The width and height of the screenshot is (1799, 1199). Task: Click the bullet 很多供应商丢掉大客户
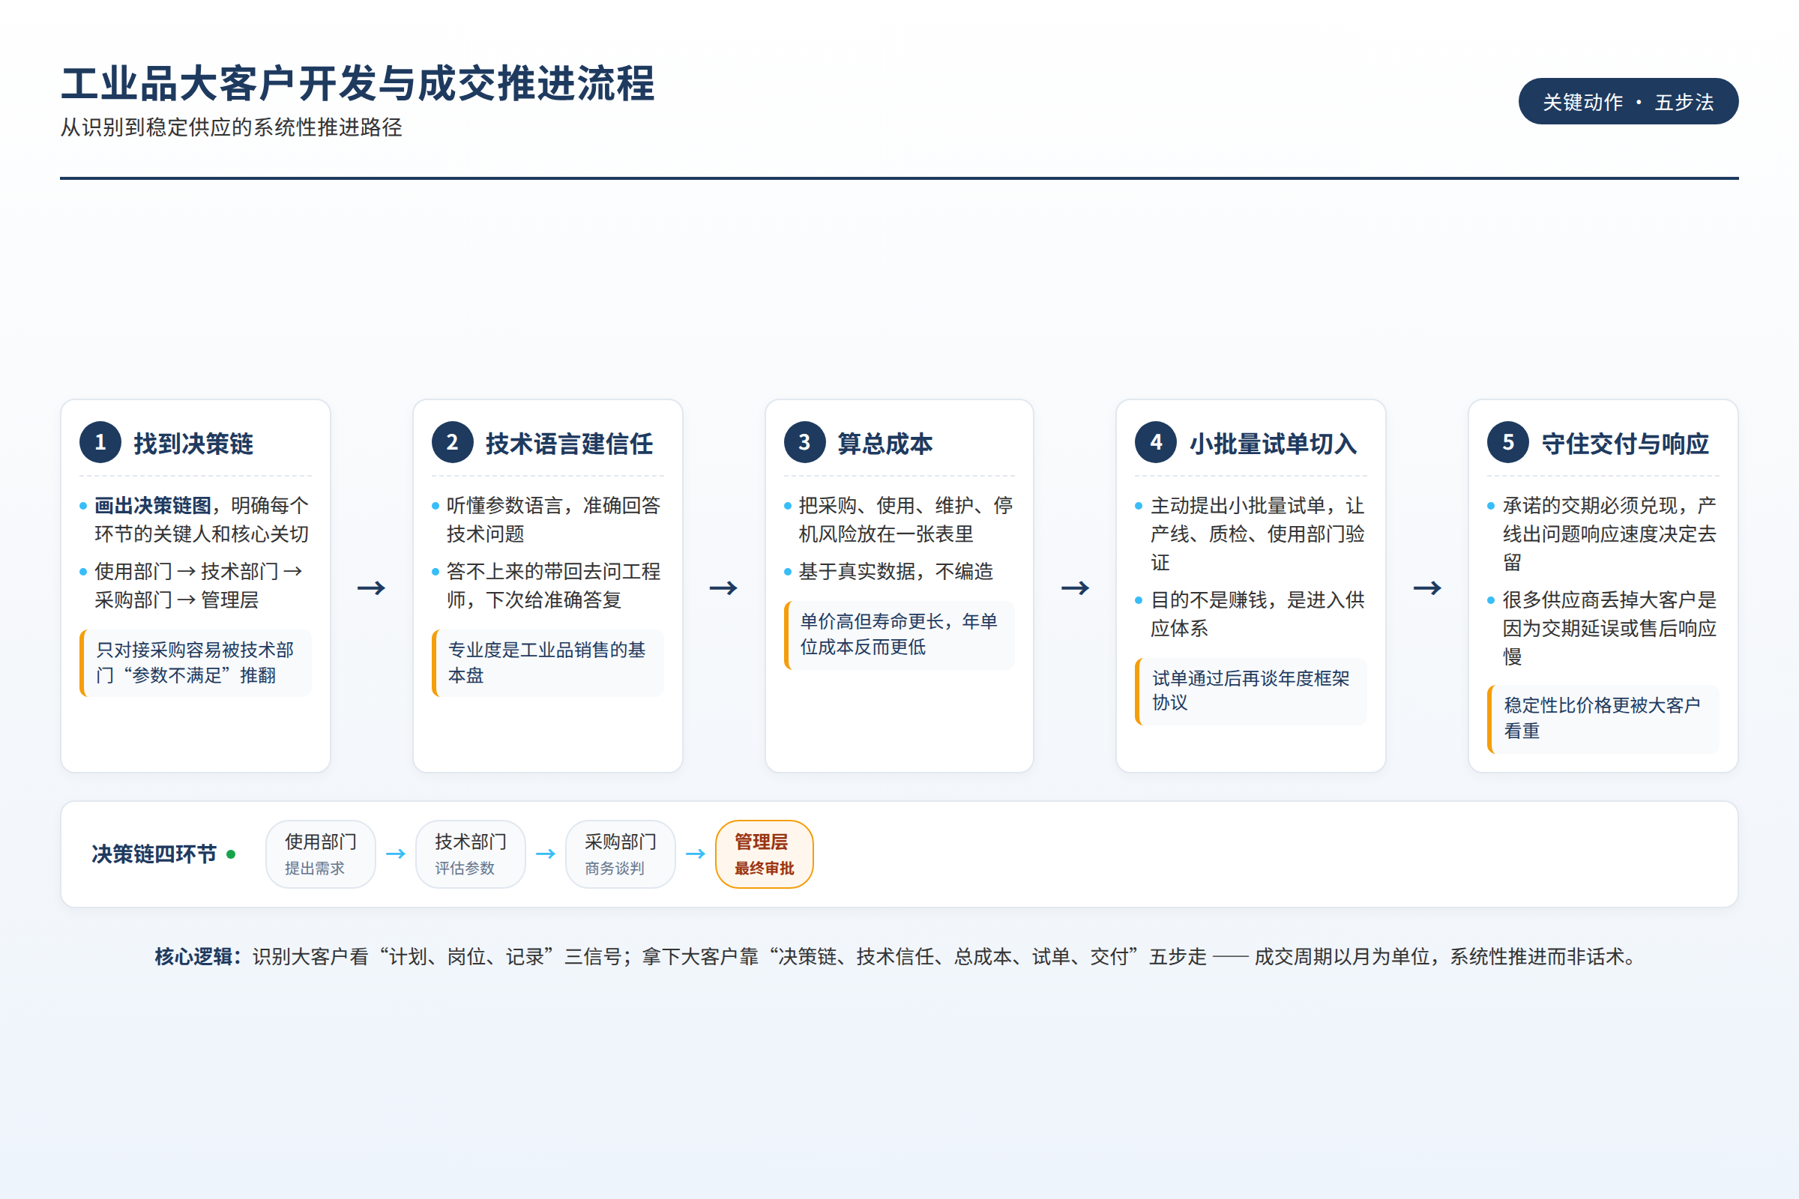(1603, 628)
